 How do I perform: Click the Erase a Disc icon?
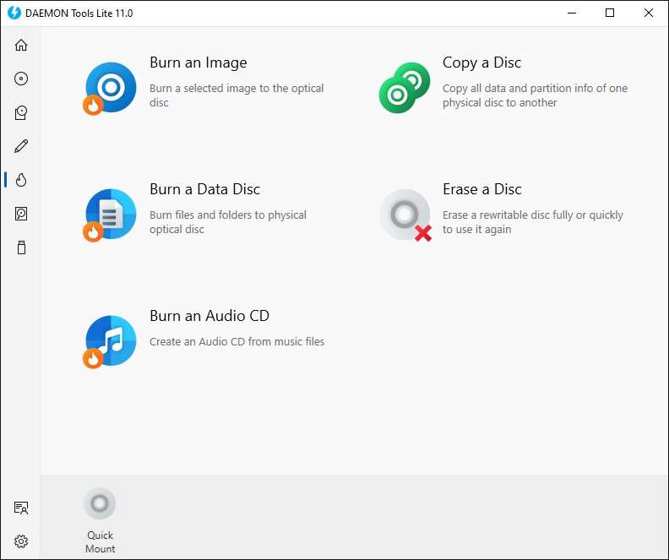click(x=405, y=215)
